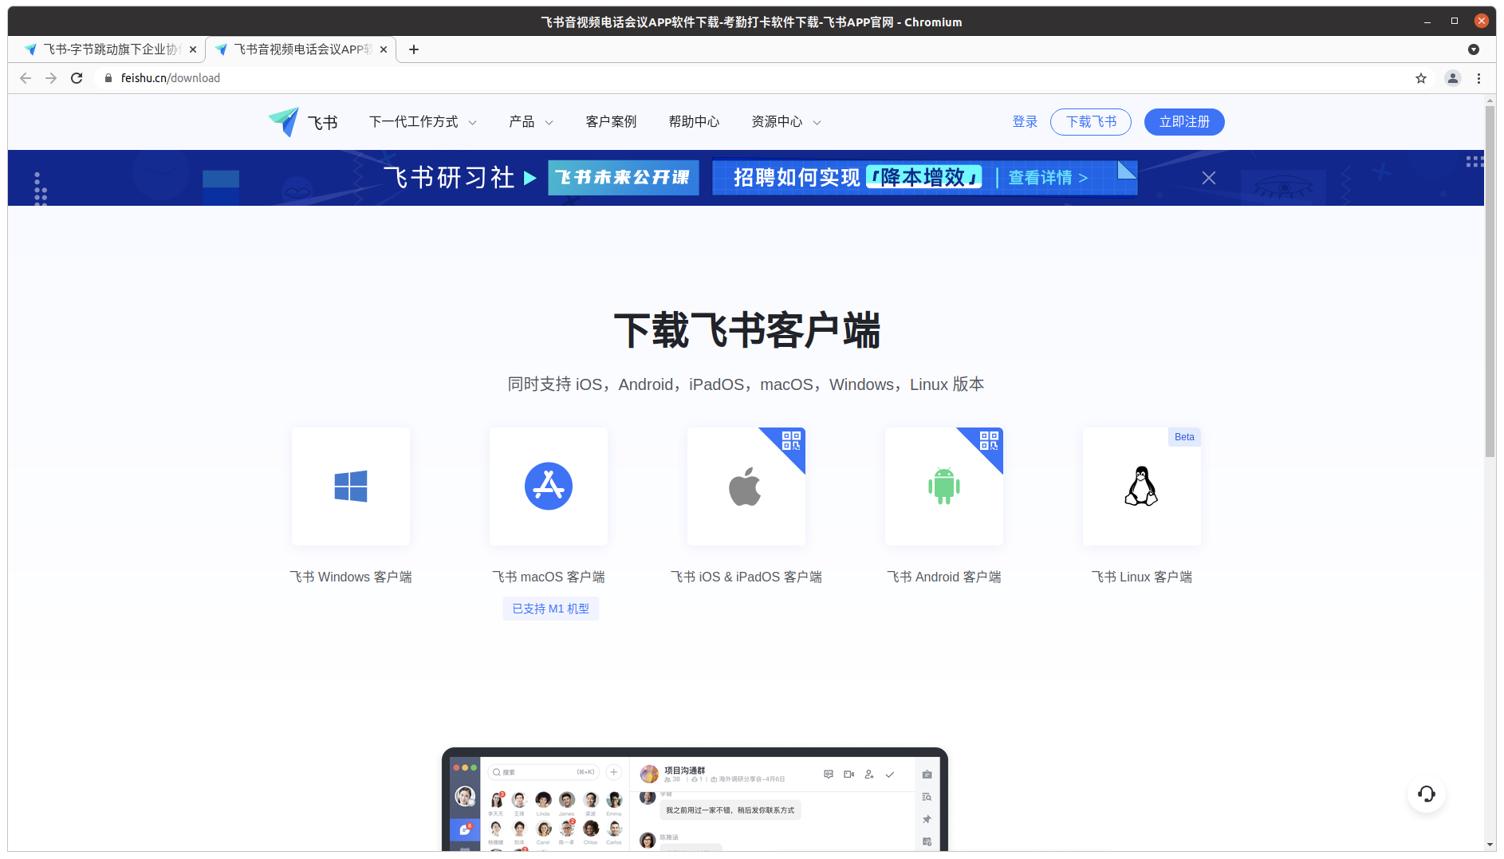Viewport: 1504px width, 859px height.
Task: Expand the 产品 dropdown menu
Action: click(x=531, y=122)
